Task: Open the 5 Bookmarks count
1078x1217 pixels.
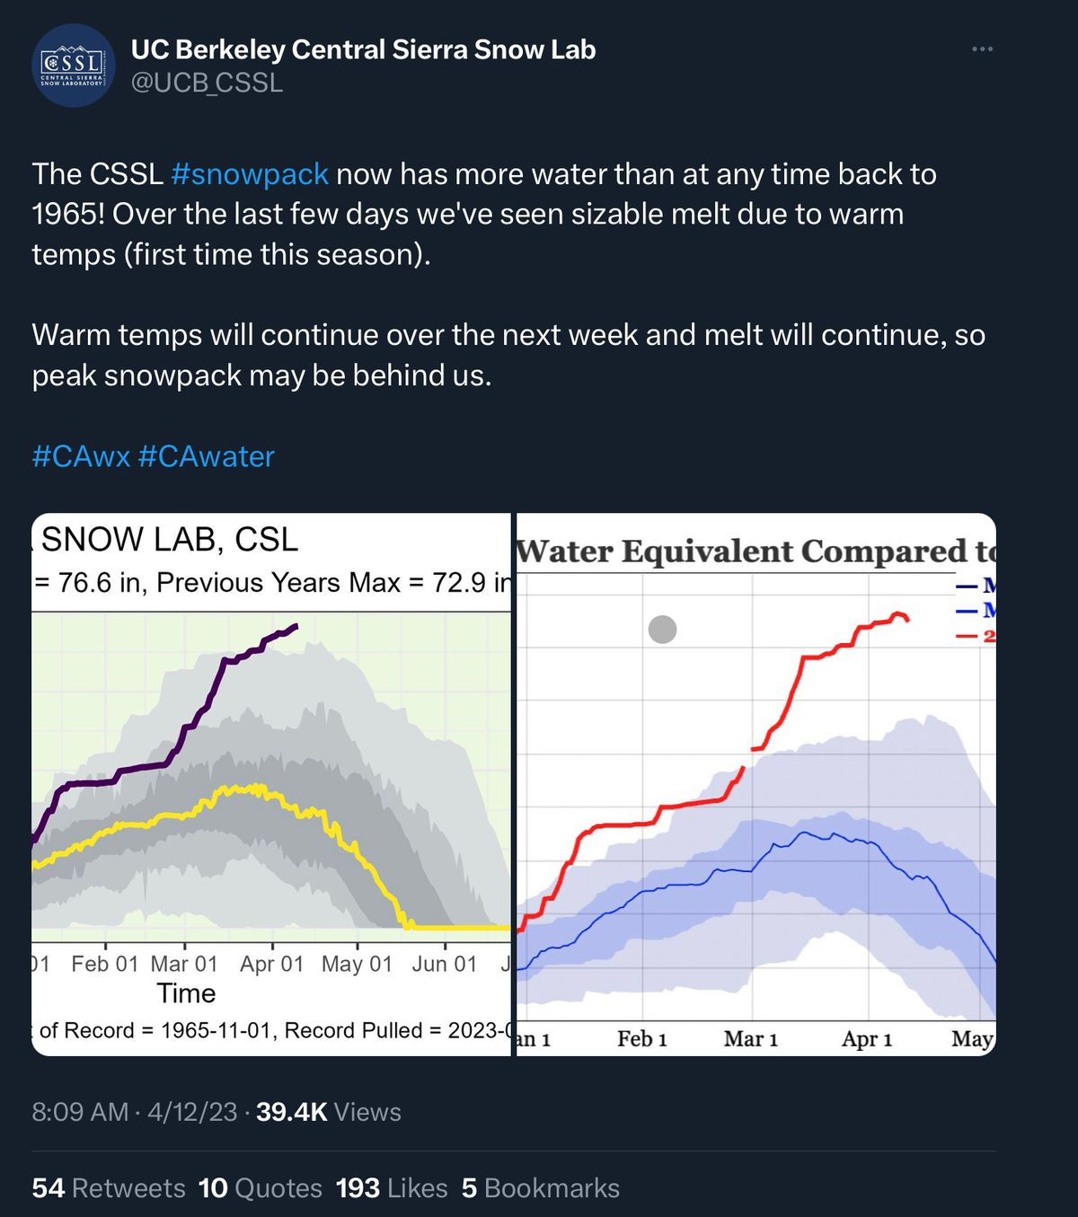Action: (541, 1188)
